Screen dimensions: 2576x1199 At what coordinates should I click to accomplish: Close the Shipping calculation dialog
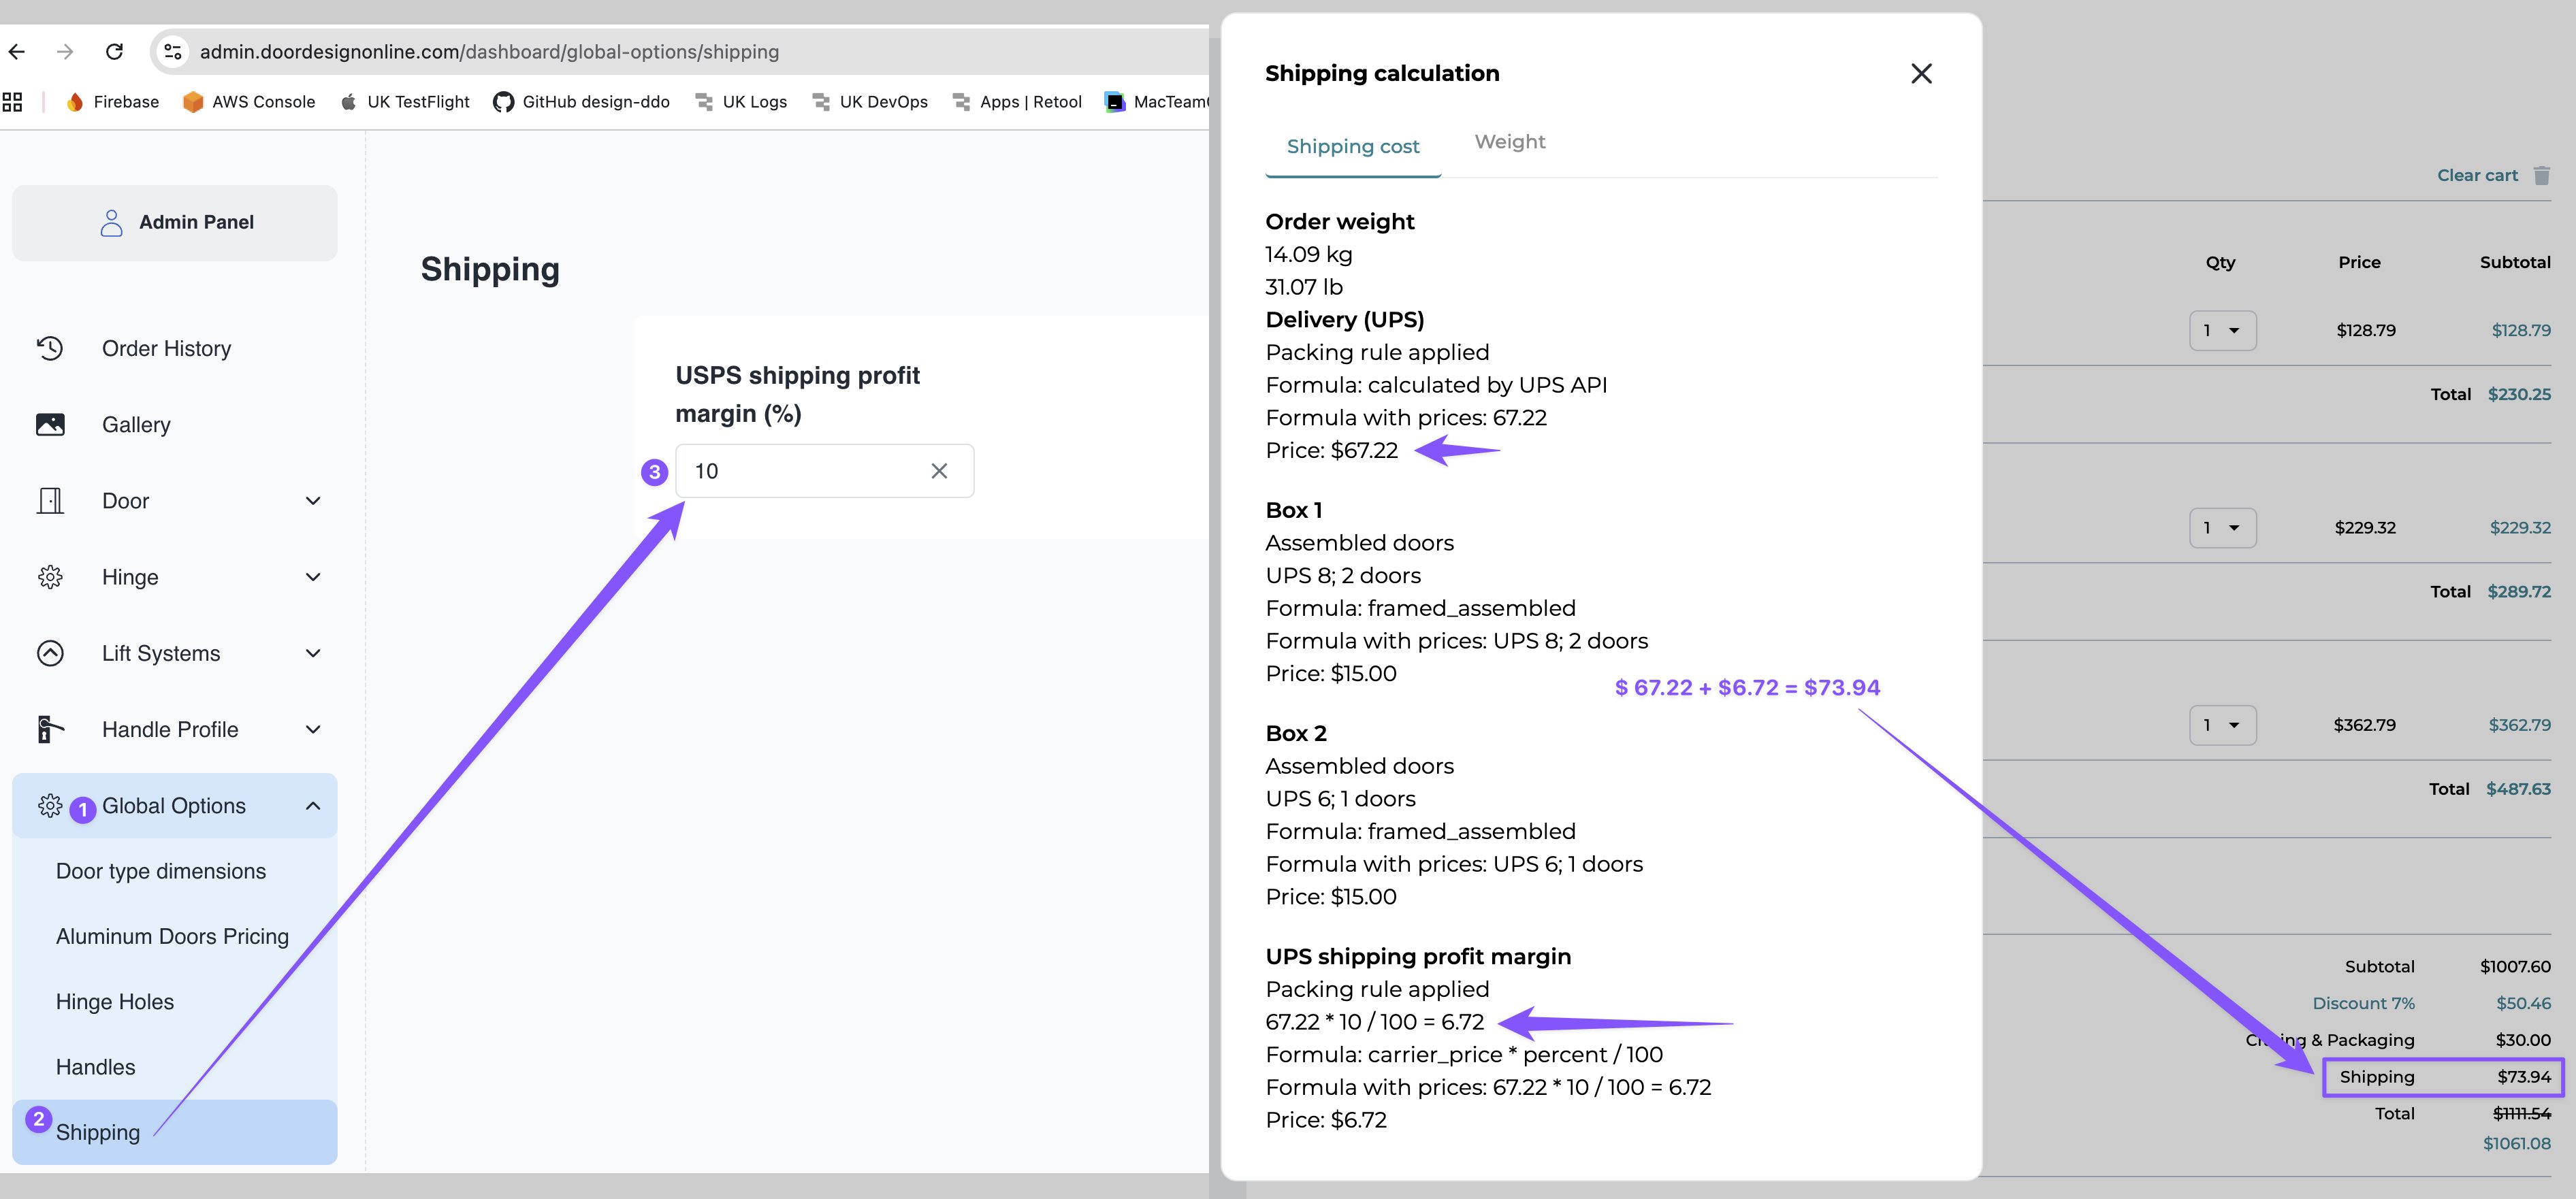[x=1920, y=74]
